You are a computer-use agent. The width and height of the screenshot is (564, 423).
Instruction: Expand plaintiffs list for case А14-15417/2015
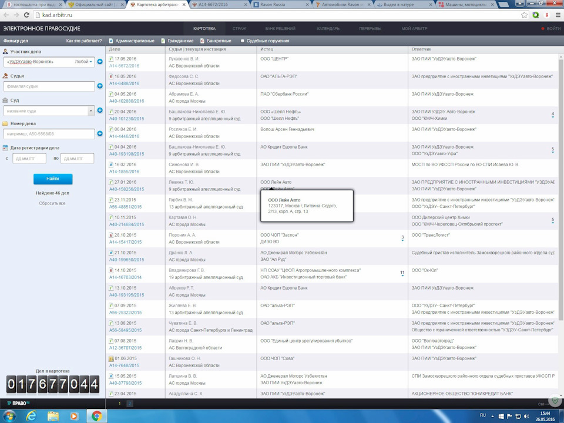click(x=402, y=239)
